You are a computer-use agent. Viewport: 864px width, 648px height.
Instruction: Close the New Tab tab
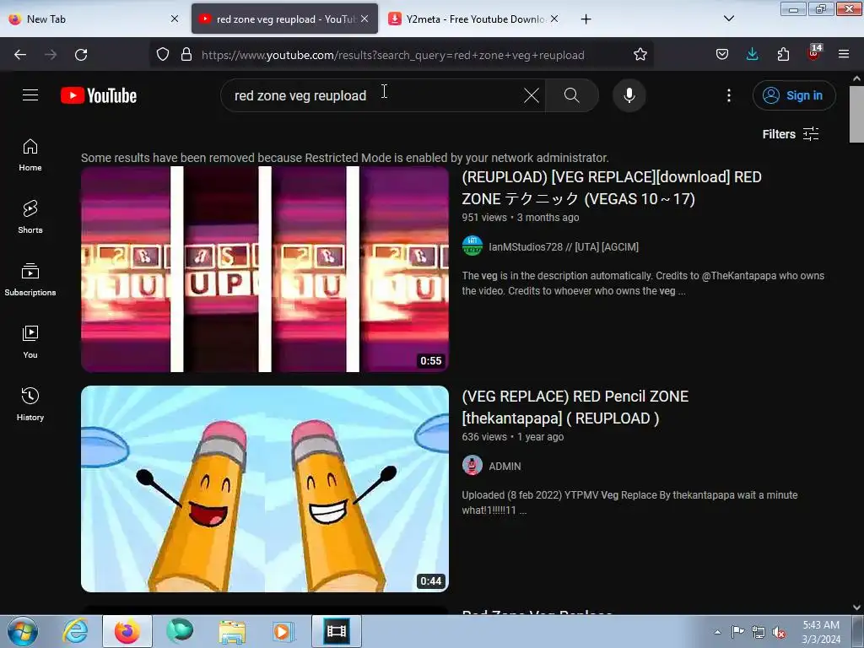point(175,19)
